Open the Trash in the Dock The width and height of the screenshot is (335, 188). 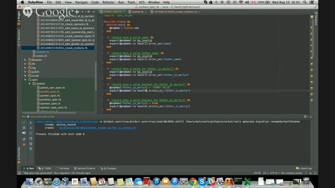tap(306, 181)
